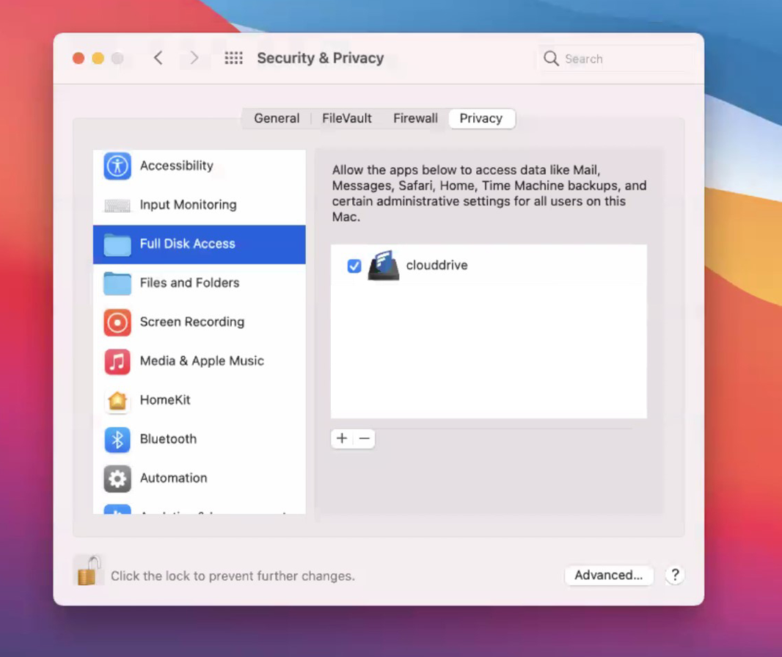Open the Firewall tab
782x657 pixels.
tap(415, 118)
